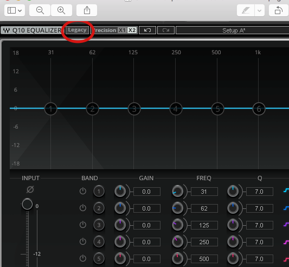Click band 1 Q value 7.0 field

click(x=260, y=192)
